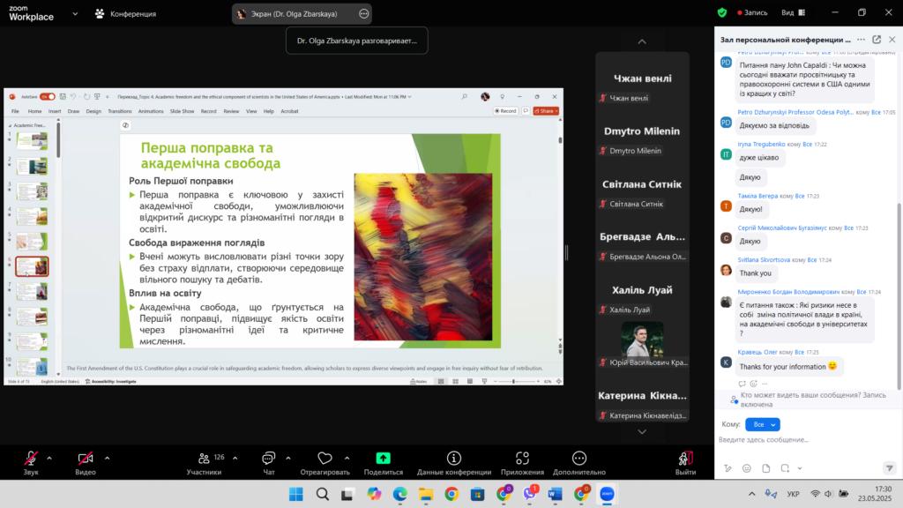Viewport: 903px width, 508px height.
Task: Switch to Slide Sorter view in PowerPoint
Action: click(456, 381)
